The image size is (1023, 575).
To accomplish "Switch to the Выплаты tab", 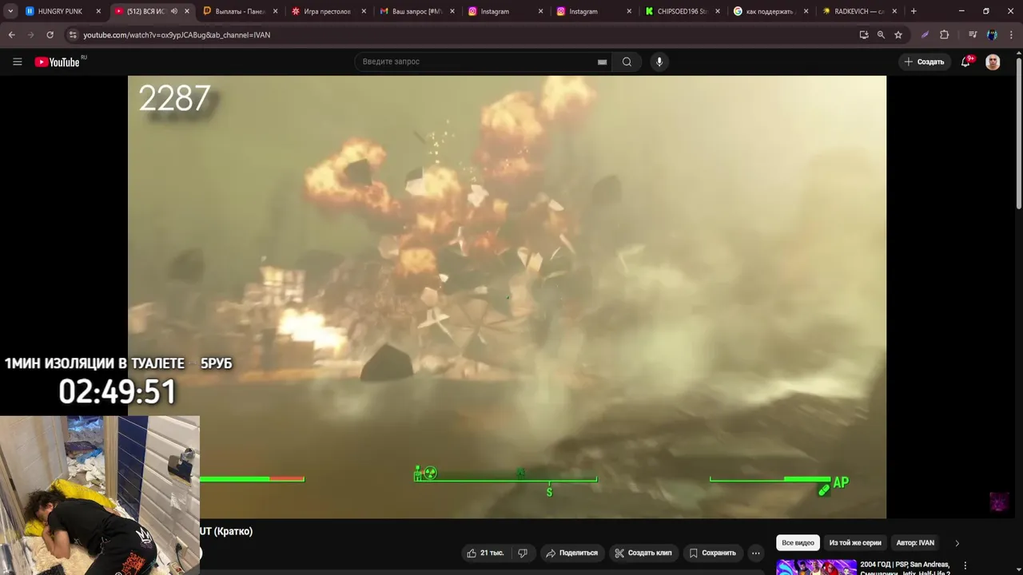I will (x=239, y=11).
